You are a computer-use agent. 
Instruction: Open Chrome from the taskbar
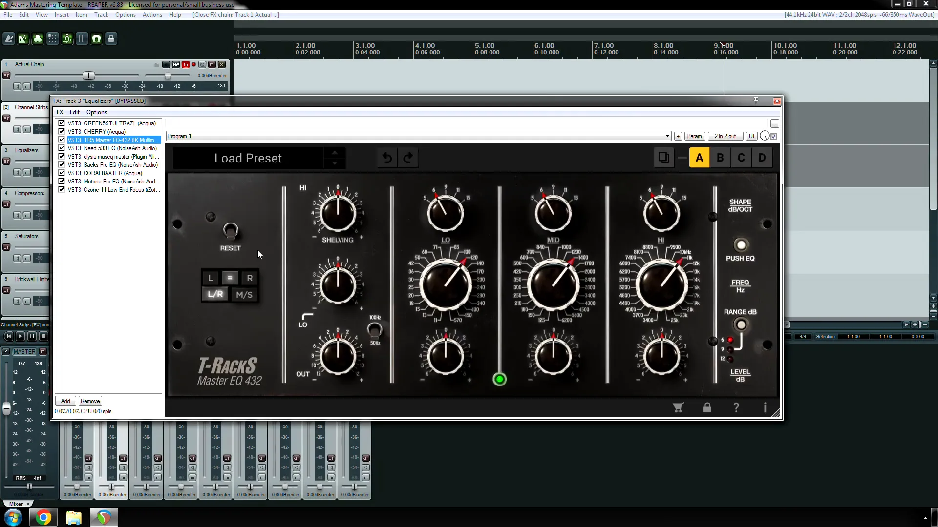point(43,517)
